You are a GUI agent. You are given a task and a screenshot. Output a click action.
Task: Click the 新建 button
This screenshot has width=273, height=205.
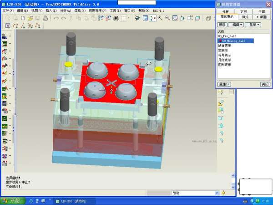coord(222,25)
